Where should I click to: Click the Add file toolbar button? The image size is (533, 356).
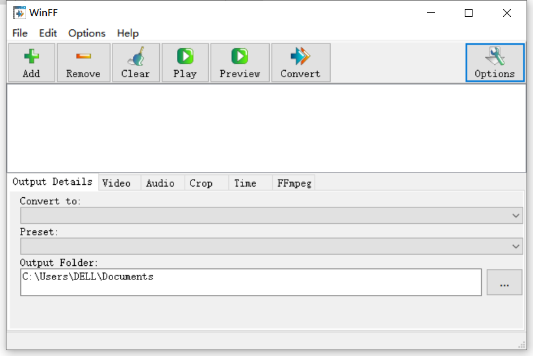31,63
